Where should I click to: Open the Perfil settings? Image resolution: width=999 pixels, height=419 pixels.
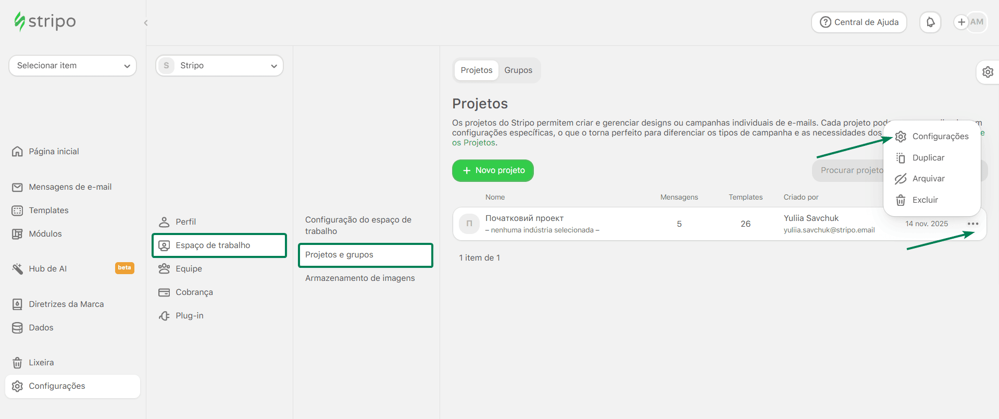[185, 222]
